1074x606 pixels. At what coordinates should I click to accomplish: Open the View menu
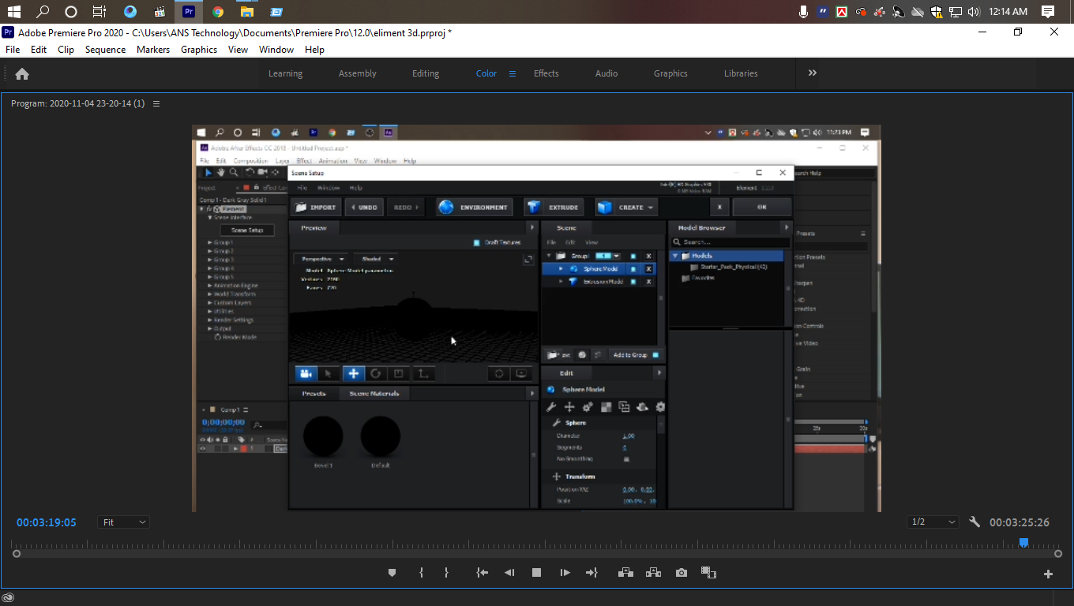(238, 49)
